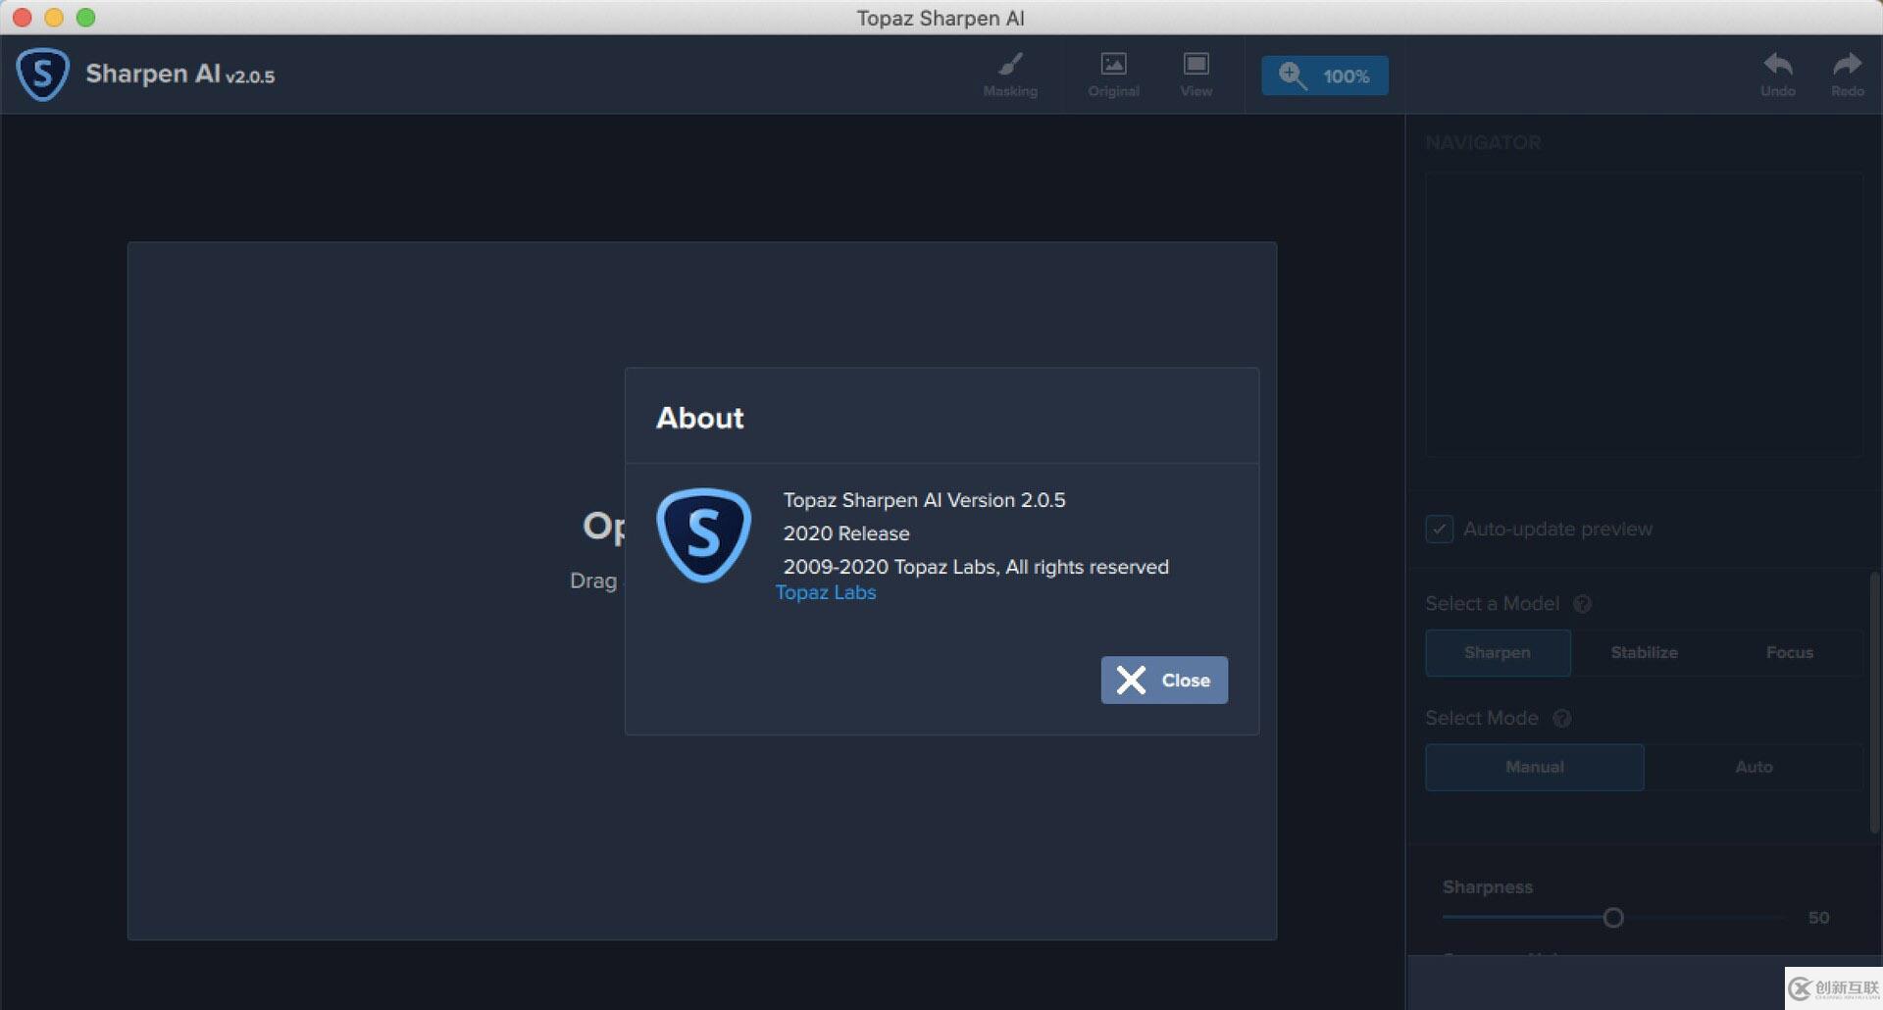Image resolution: width=1883 pixels, height=1010 pixels.
Task: Click 'Topaz Sharpen AI Version 2.0.5' text
Action: (x=924, y=500)
